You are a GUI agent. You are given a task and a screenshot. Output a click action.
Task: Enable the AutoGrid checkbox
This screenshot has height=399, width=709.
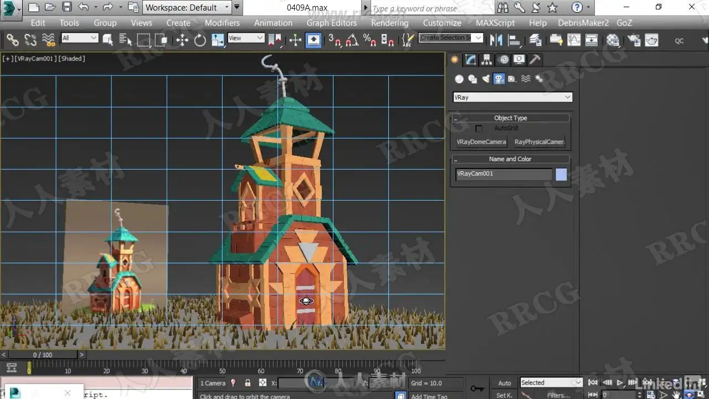[x=479, y=129]
